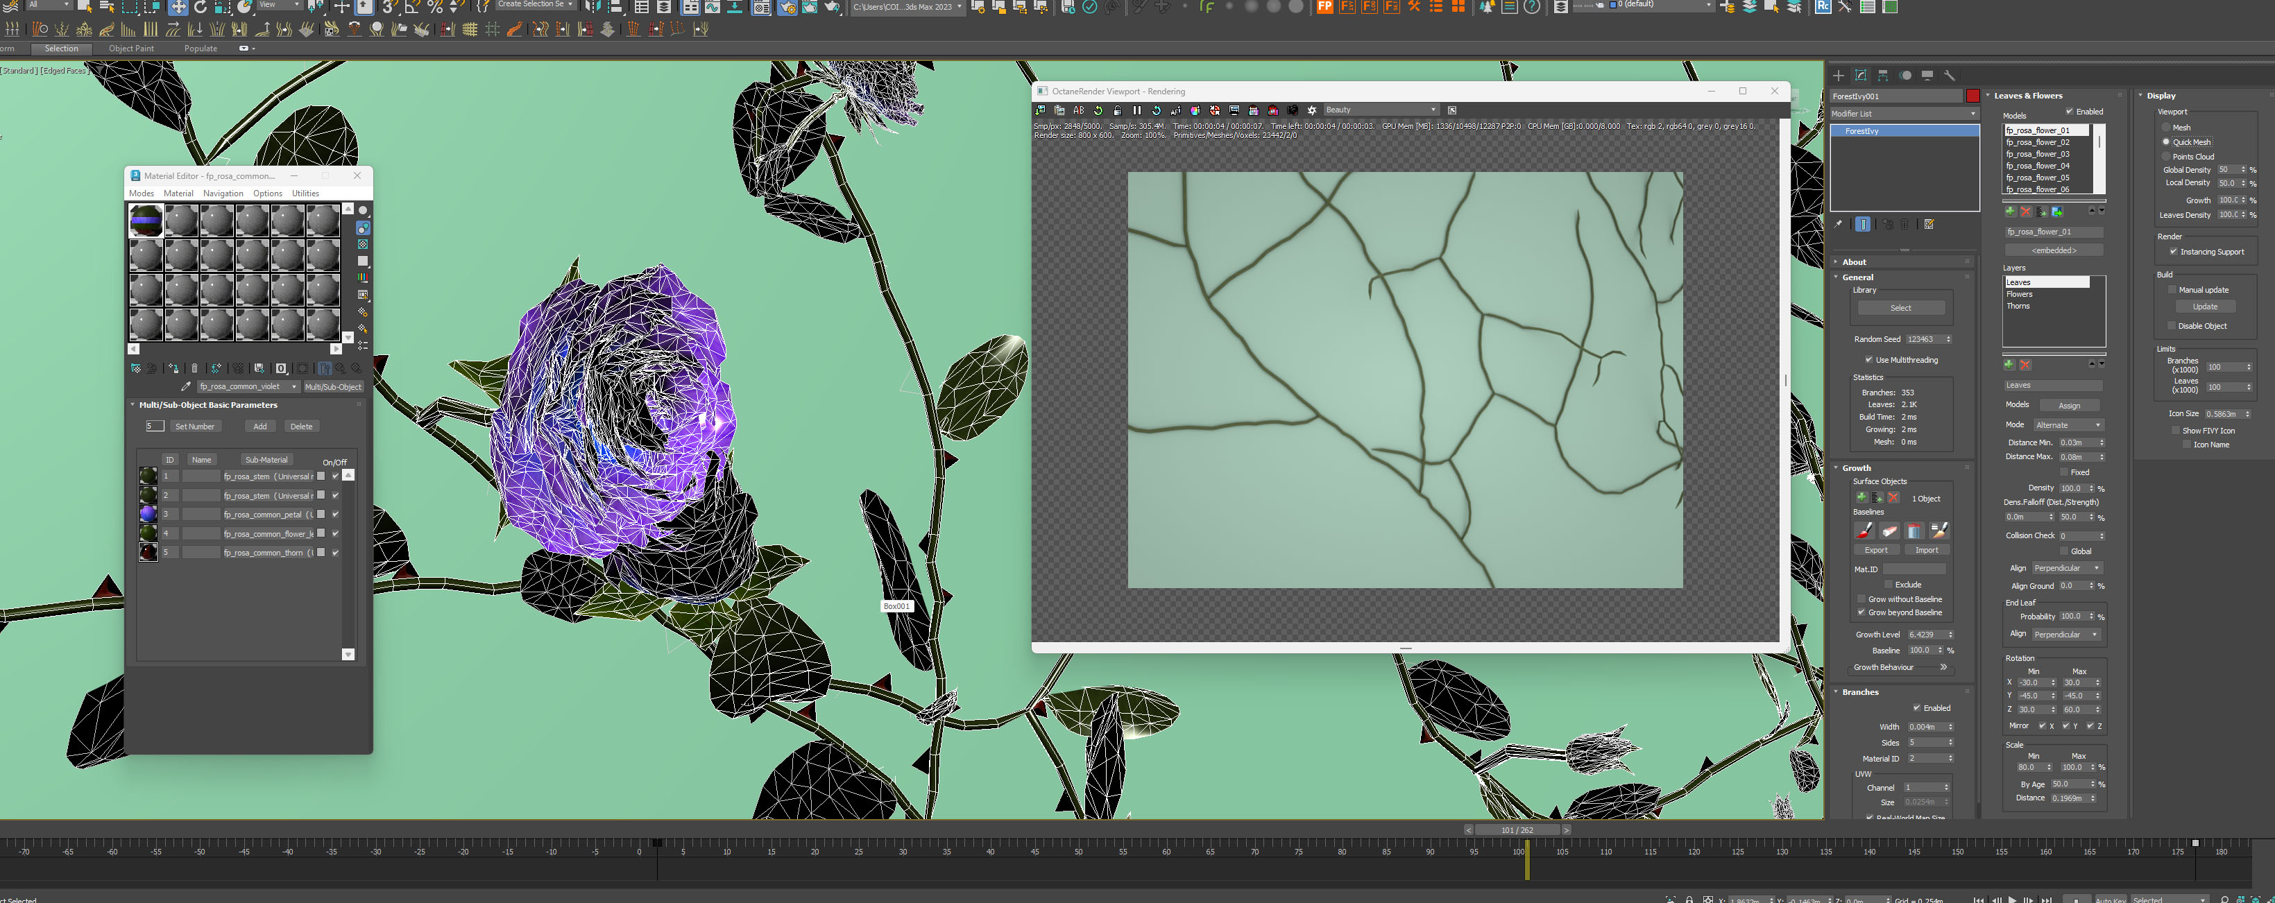Click the Update button in Build group
Viewport: 2275px width, 903px height.
point(2204,307)
